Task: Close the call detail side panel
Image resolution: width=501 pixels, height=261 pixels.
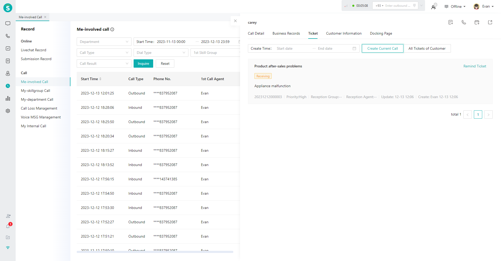Action: 235,21
